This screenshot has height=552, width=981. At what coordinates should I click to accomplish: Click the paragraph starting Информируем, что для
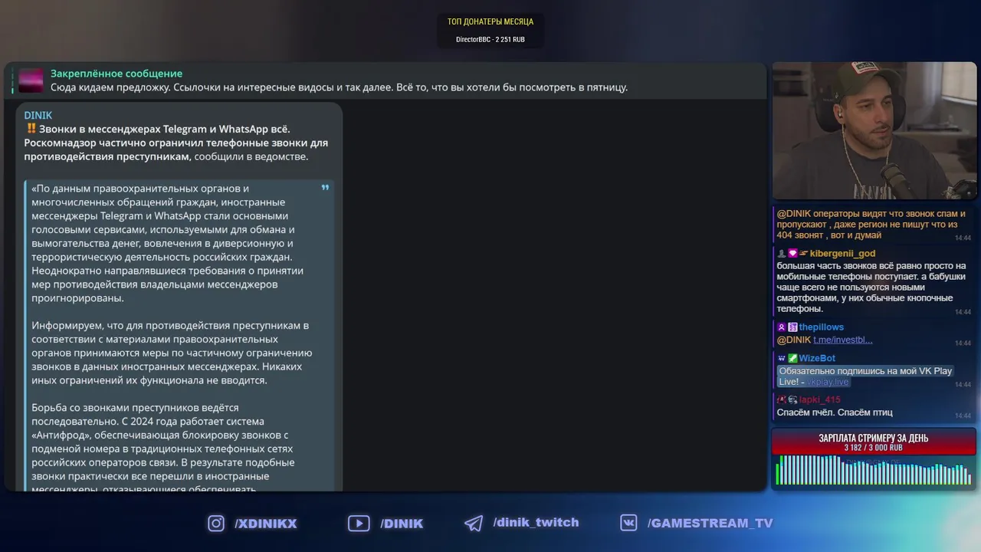(172, 353)
